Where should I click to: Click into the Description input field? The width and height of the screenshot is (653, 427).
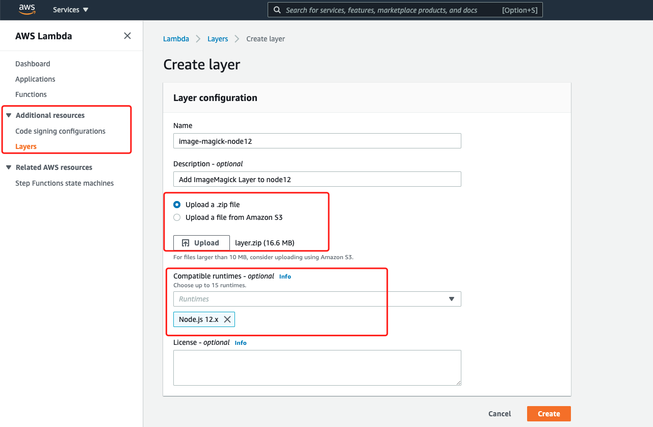pos(317,179)
